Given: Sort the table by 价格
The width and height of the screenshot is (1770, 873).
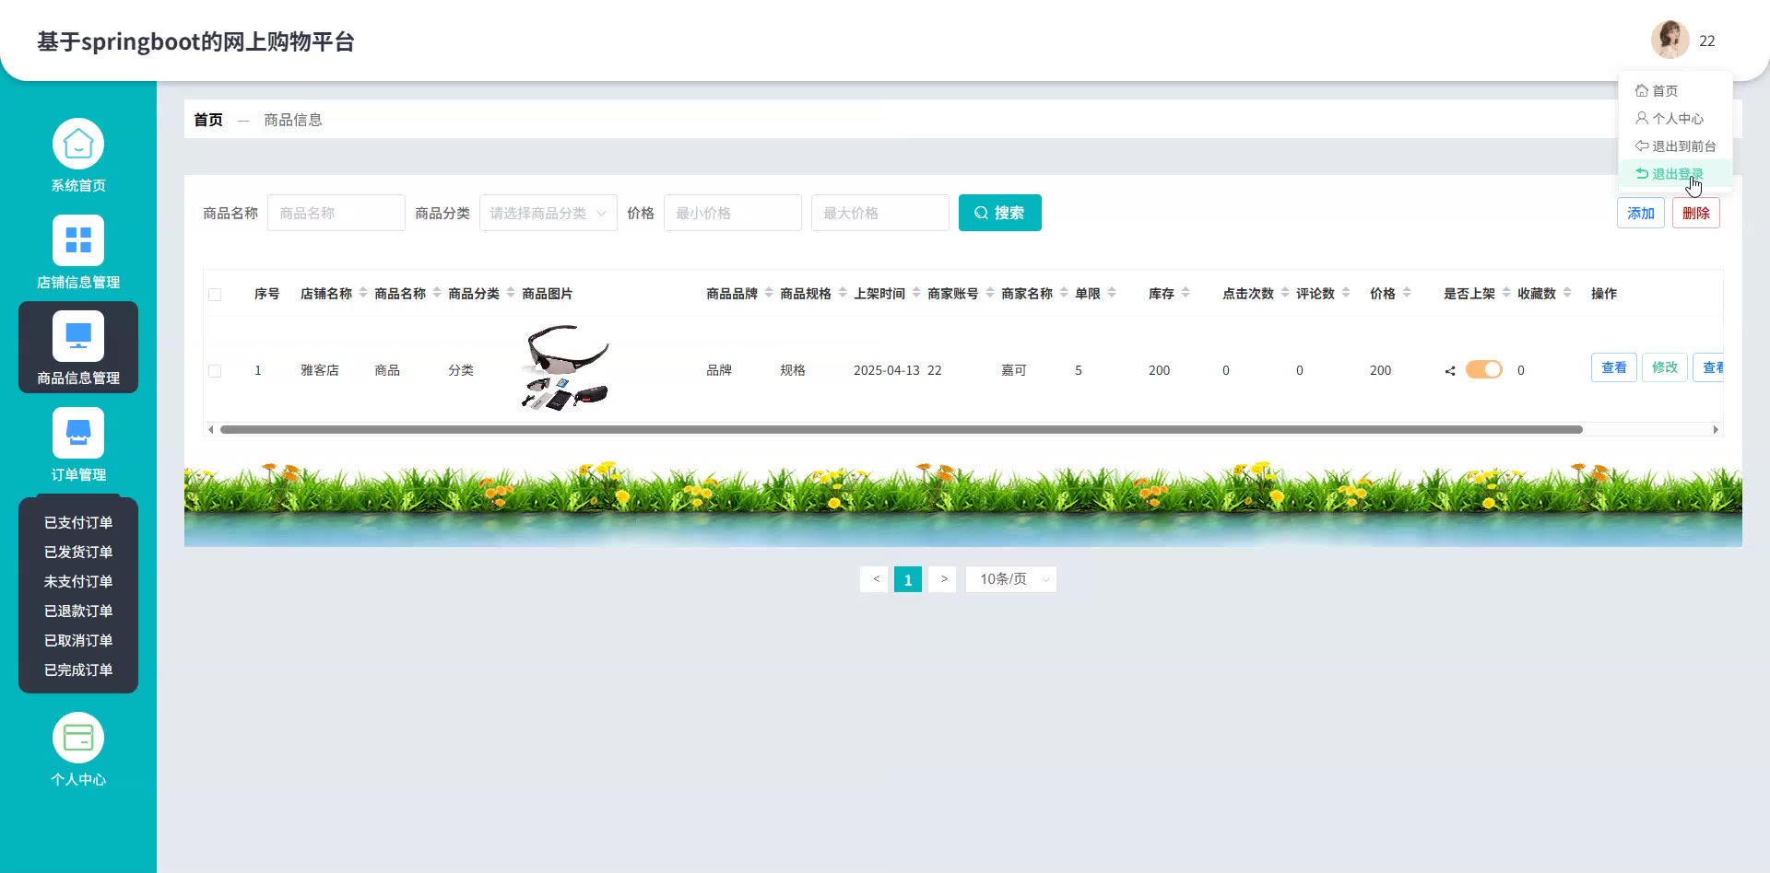Looking at the screenshot, I should [1407, 293].
